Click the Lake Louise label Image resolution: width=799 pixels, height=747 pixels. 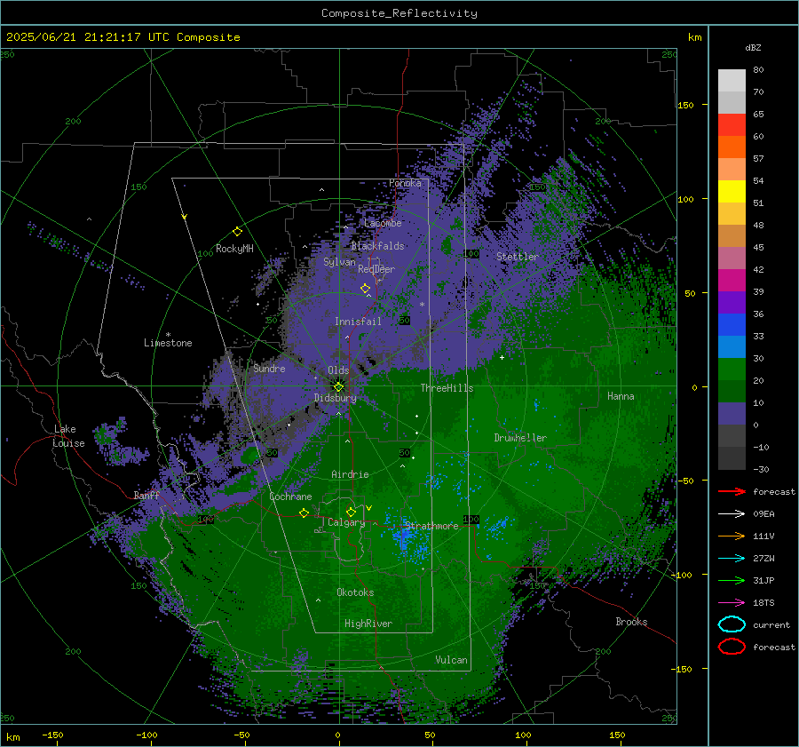68,436
